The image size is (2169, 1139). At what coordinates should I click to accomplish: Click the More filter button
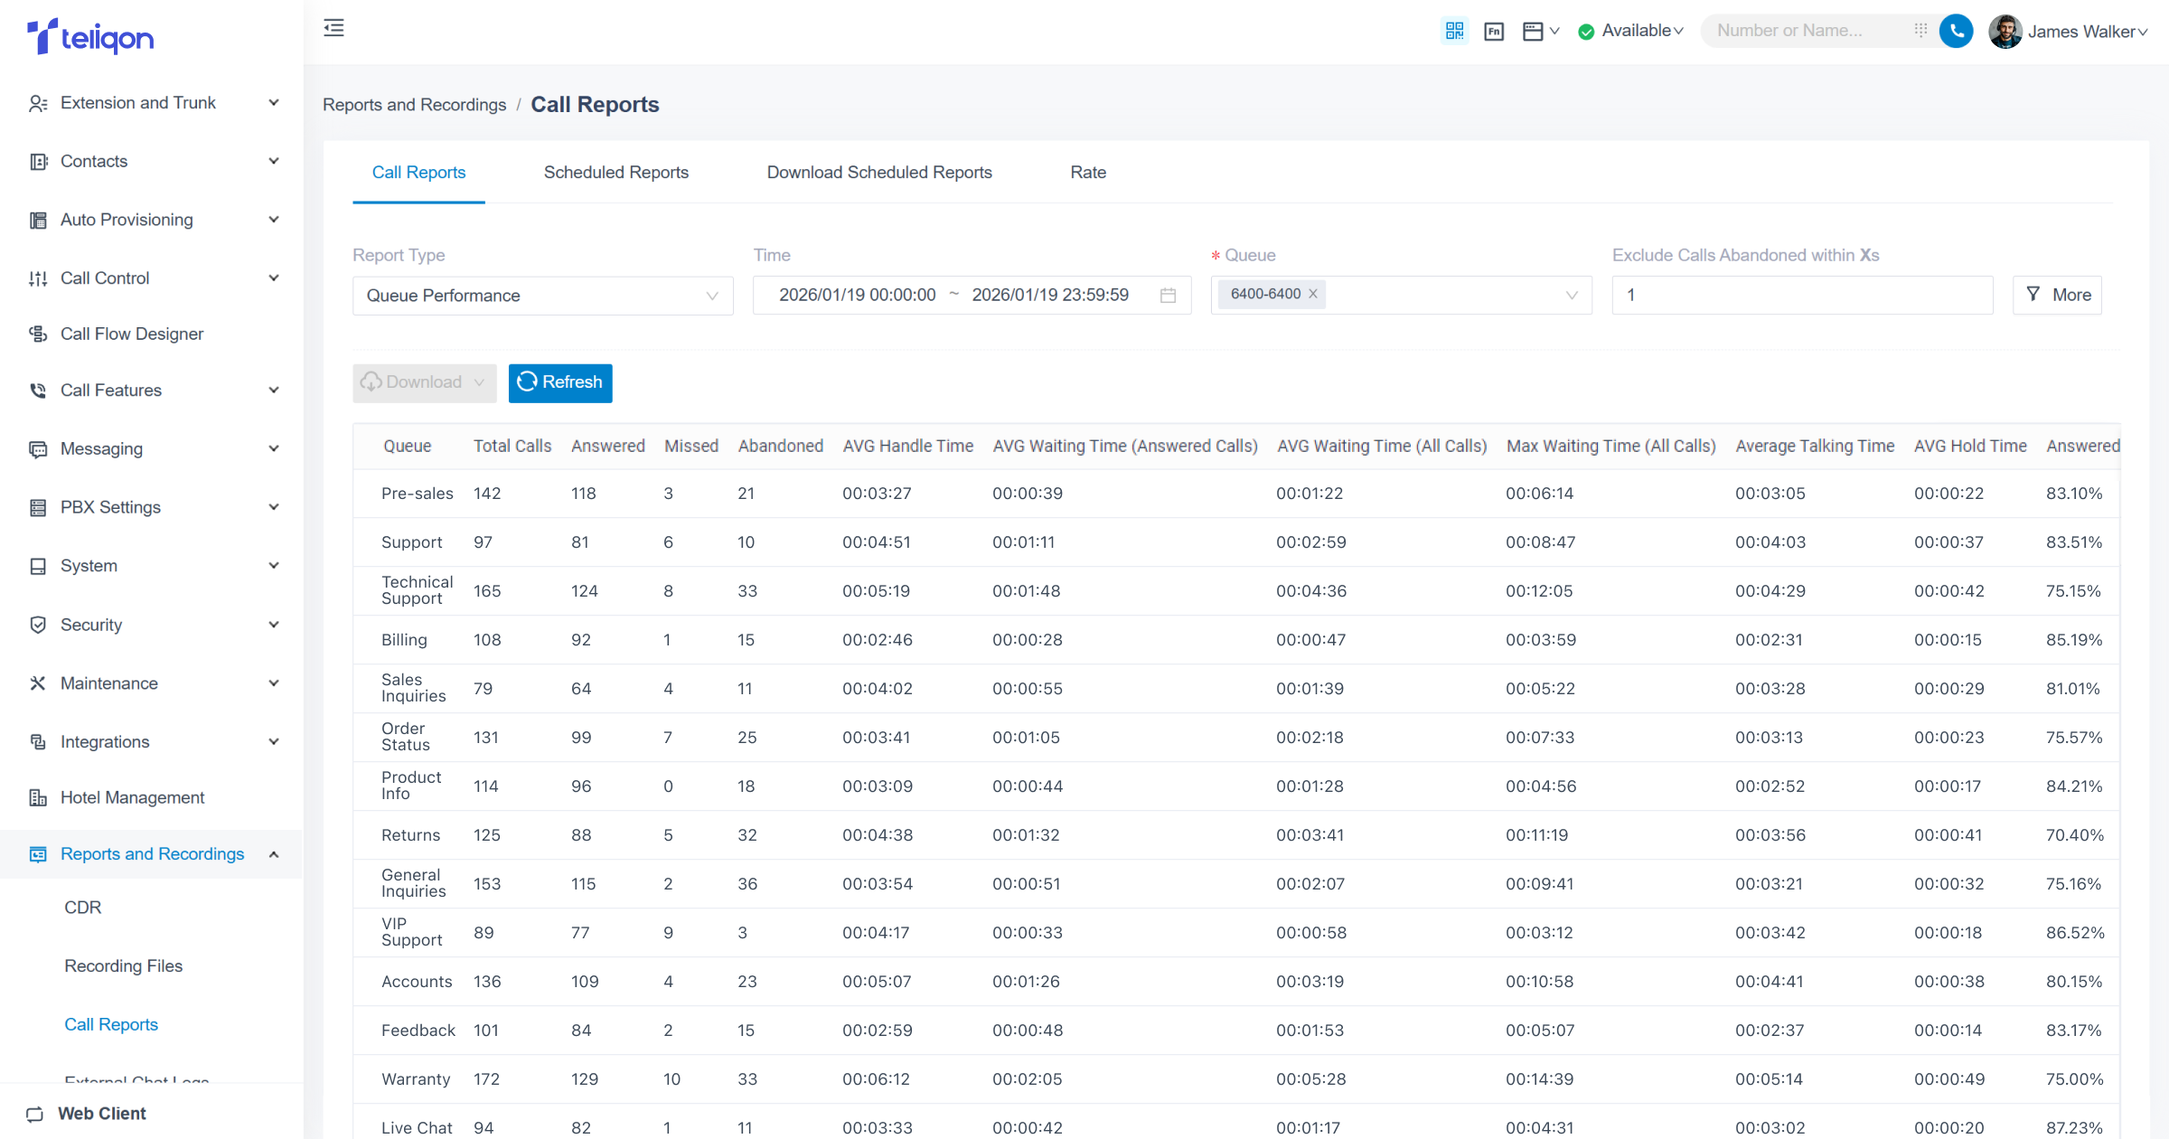click(2057, 295)
